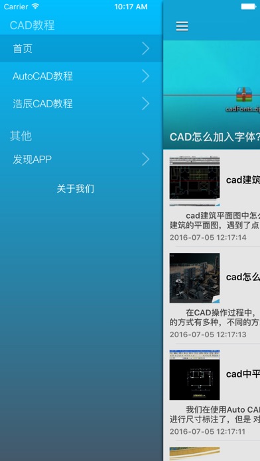The height and width of the screenshot is (461, 260).
Task: Open the CAD怎么加入字体 banner title
Action: 215,137
